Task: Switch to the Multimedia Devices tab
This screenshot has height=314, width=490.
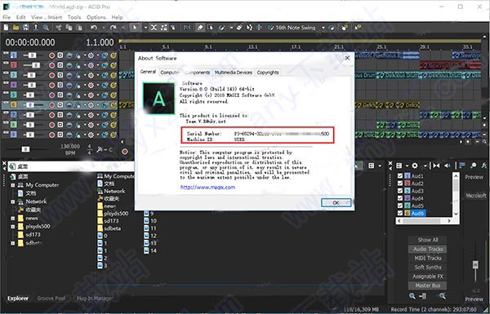Action: [x=234, y=73]
